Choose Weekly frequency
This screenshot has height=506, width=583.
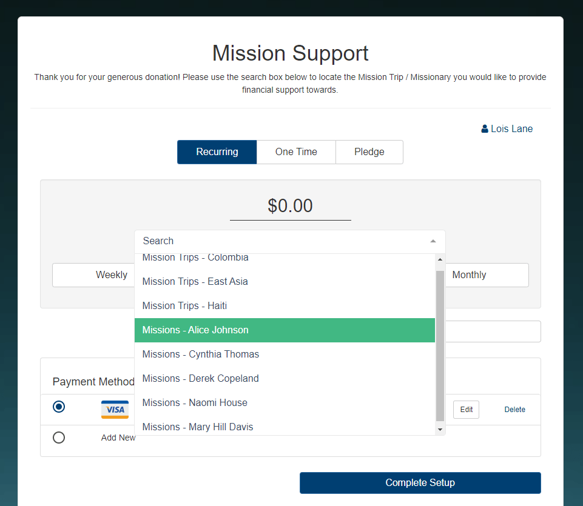pyautogui.click(x=93, y=275)
